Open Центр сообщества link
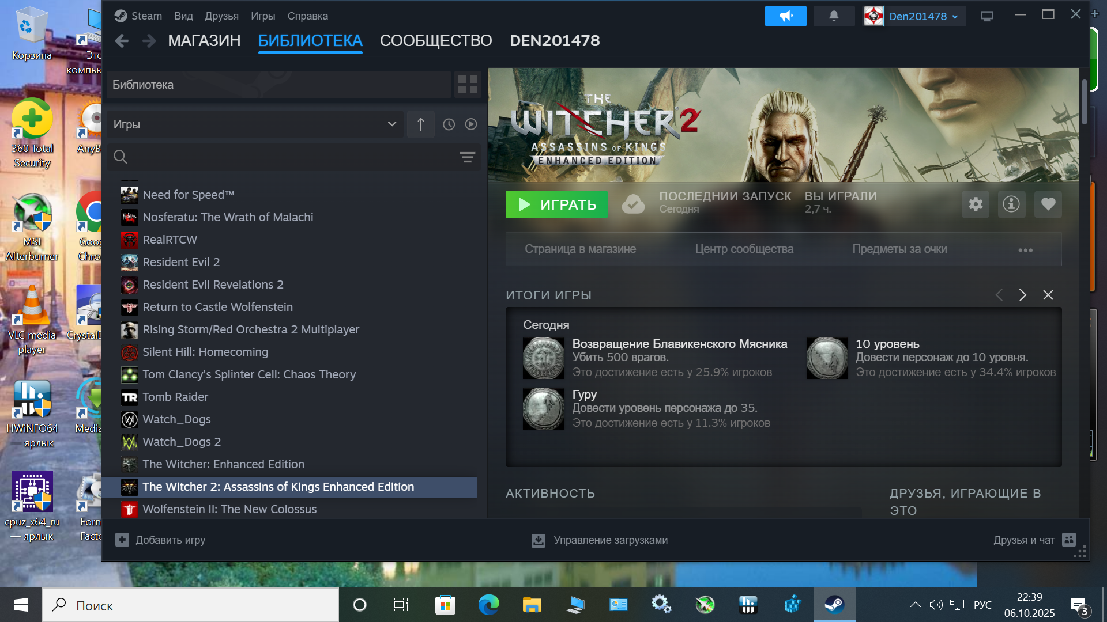 click(x=744, y=249)
